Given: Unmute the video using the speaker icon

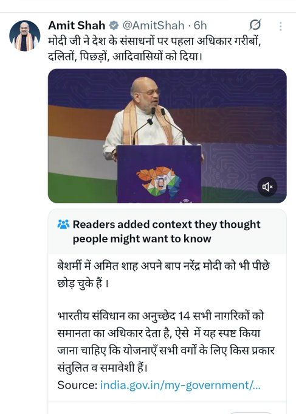Looking at the screenshot, I should (267, 187).
